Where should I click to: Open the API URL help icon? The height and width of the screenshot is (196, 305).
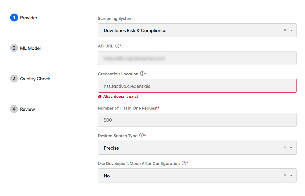pyautogui.click(x=117, y=46)
